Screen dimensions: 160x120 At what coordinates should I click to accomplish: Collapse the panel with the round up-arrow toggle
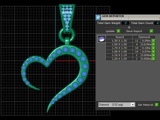tap(129, 27)
